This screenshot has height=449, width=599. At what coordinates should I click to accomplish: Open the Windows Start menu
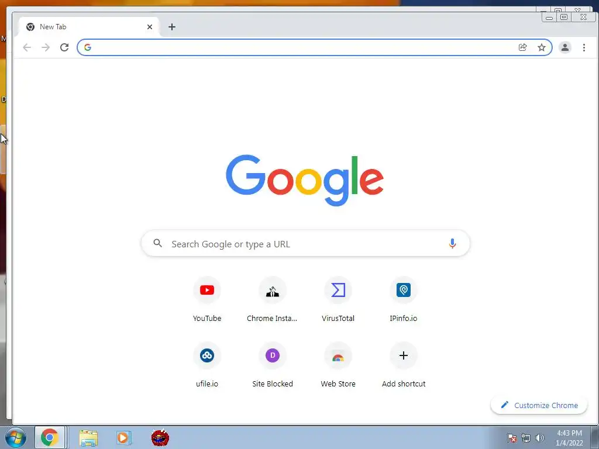pyautogui.click(x=16, y=438)
